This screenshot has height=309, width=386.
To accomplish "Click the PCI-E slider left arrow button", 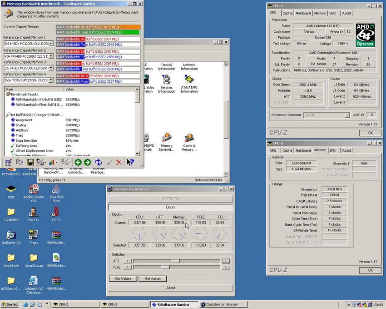I will tap(128, 267).
